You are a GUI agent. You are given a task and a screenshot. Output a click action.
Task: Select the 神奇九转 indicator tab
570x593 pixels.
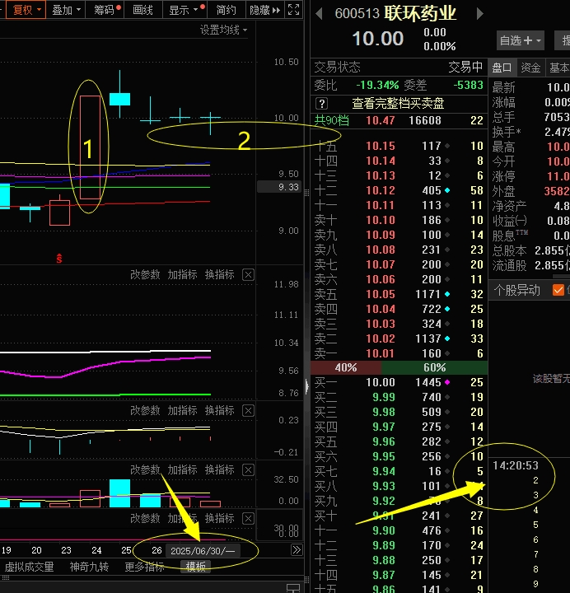pos(89,567)
